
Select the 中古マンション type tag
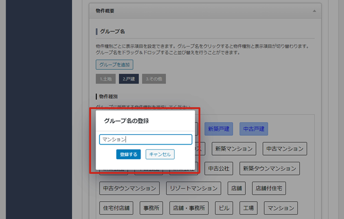pyautogui.click(x=285, y=149)
